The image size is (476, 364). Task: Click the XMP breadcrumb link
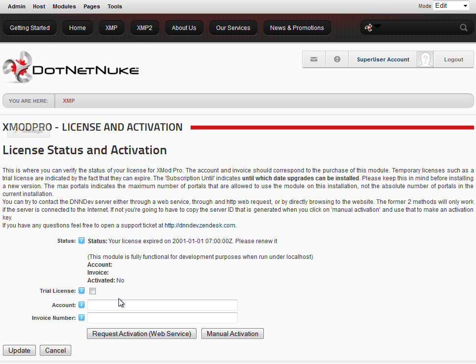[x=69, y=101]
